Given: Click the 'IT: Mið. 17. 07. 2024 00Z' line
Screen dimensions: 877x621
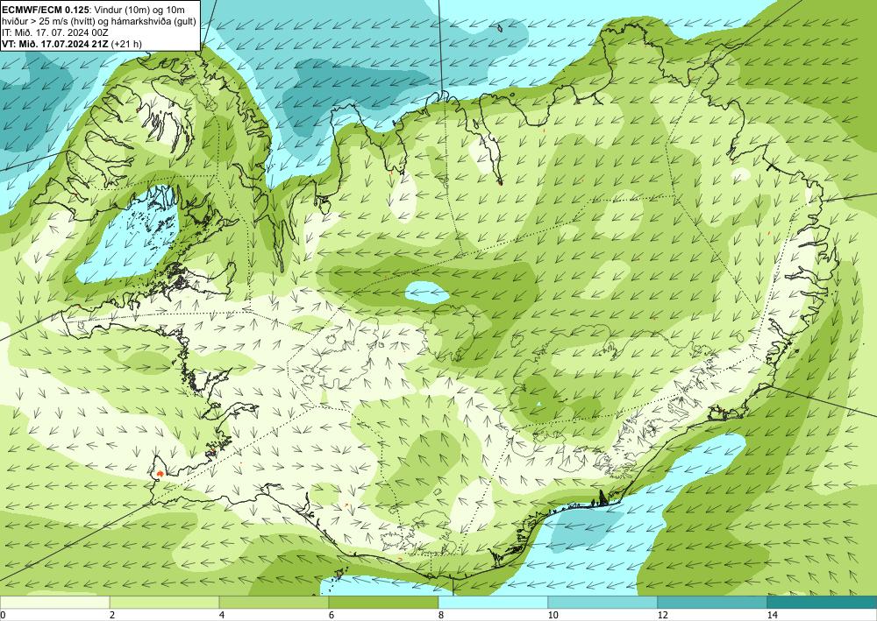Looking at the screenshot, I should [x=55, y=32].
